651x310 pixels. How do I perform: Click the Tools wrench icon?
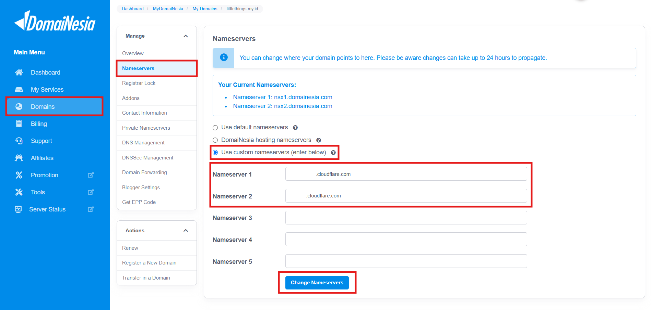tap(19, 192)
